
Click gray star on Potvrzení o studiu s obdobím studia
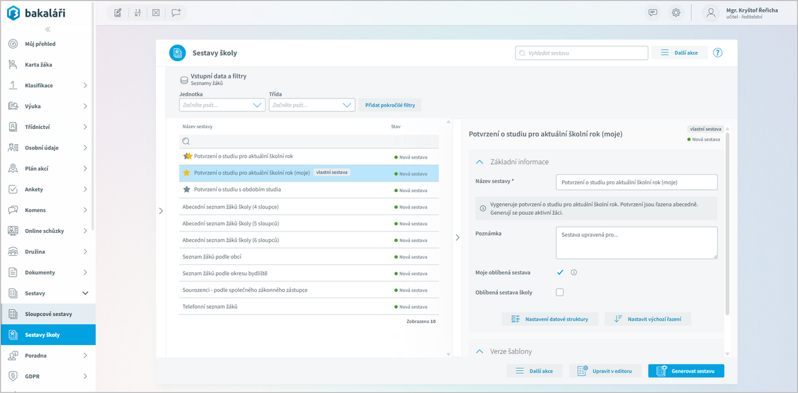[x=186, y=189]
